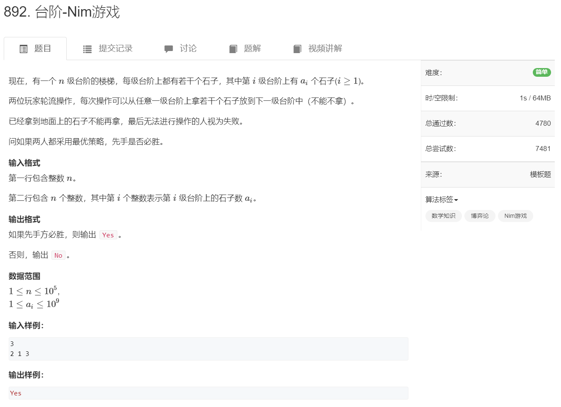Click the speech bubble icon beside 讨论

tap(168, 49)
